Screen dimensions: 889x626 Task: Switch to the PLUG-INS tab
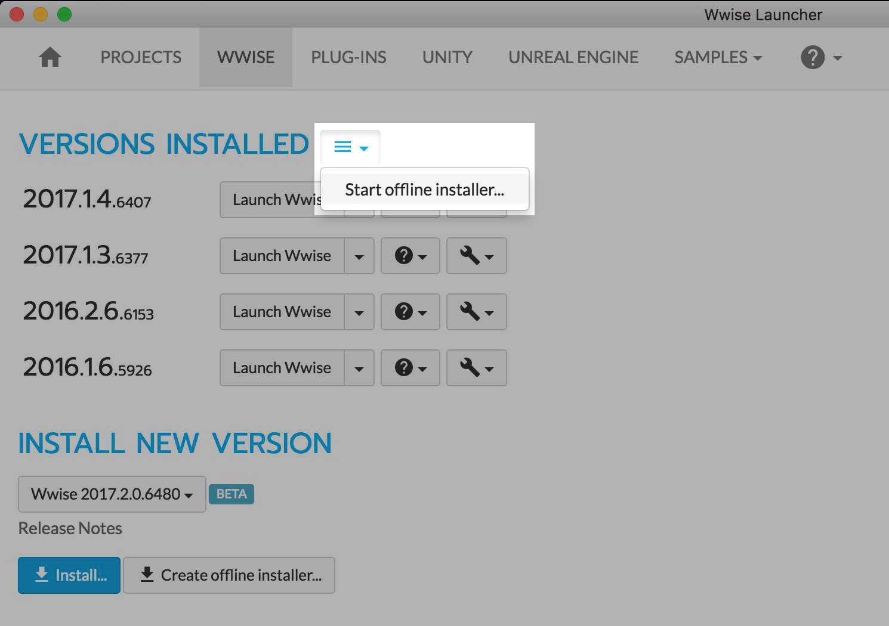point(348,57)
